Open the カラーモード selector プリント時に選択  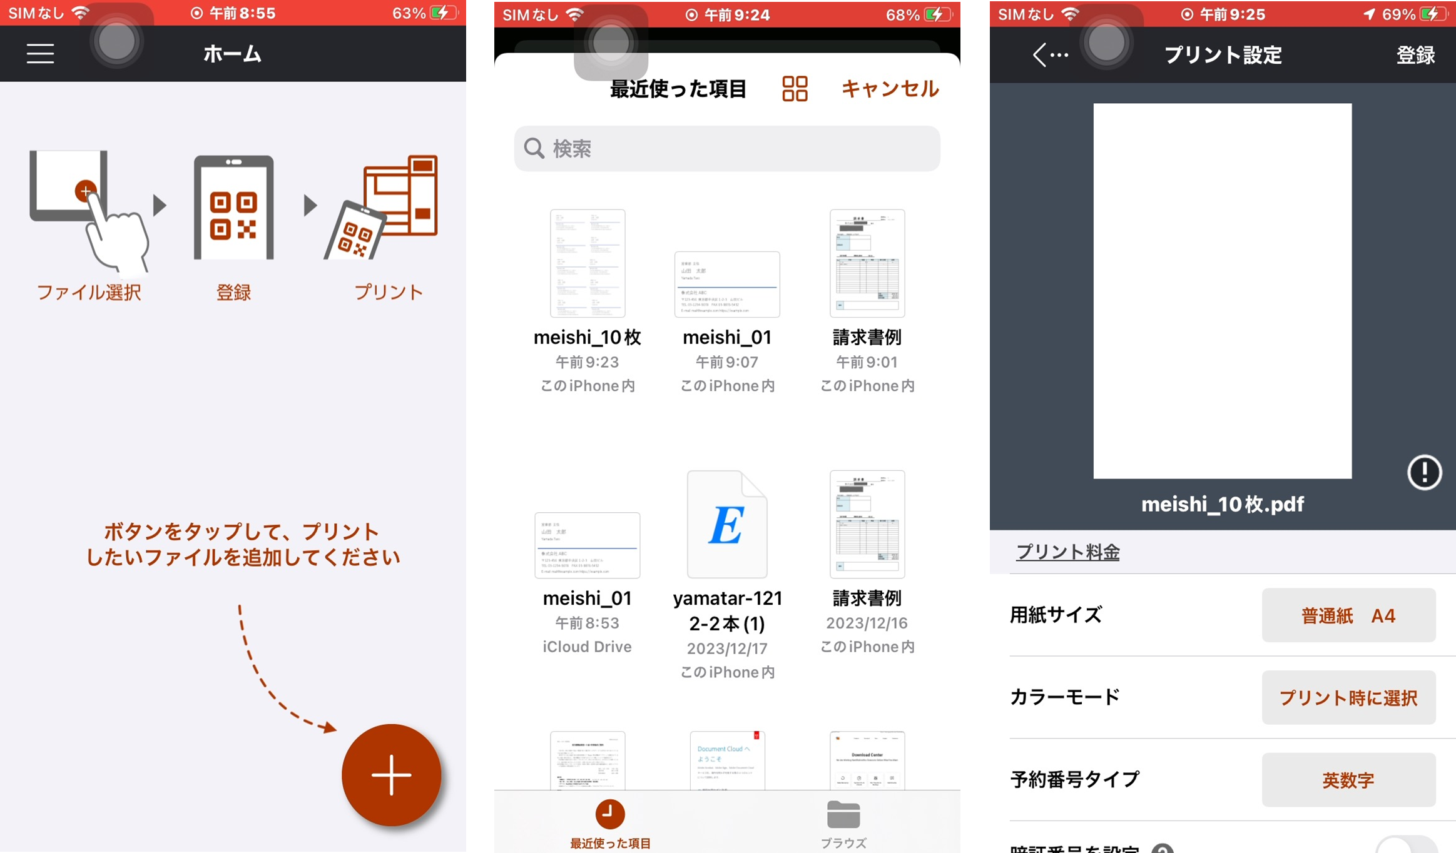coord(1348,697)
